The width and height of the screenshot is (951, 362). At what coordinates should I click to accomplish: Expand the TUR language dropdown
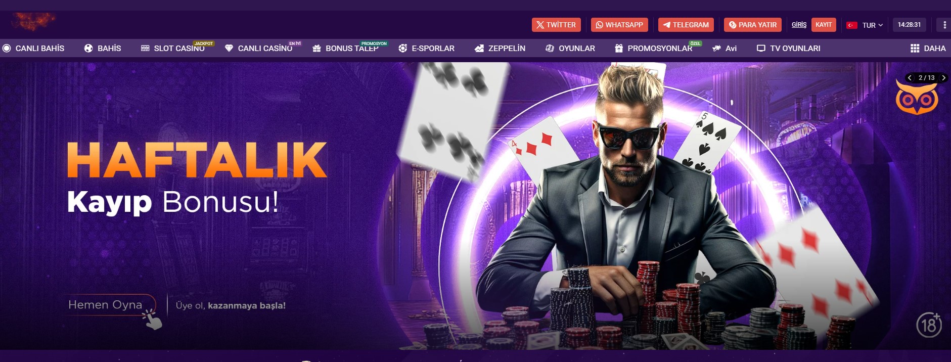coord(865,25)
